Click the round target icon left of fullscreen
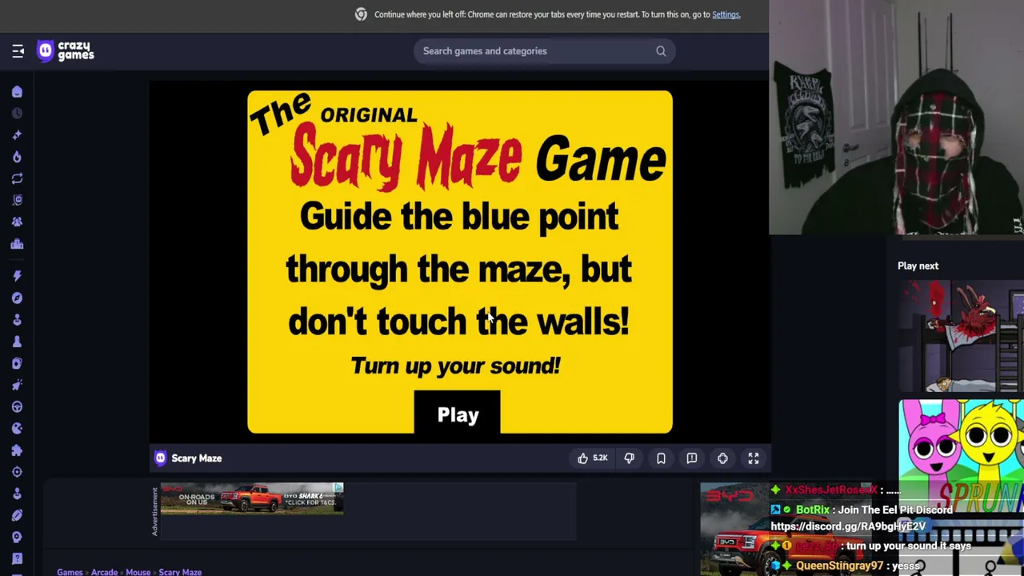Viewport: 1024px width, 576px height. point(722,458)
